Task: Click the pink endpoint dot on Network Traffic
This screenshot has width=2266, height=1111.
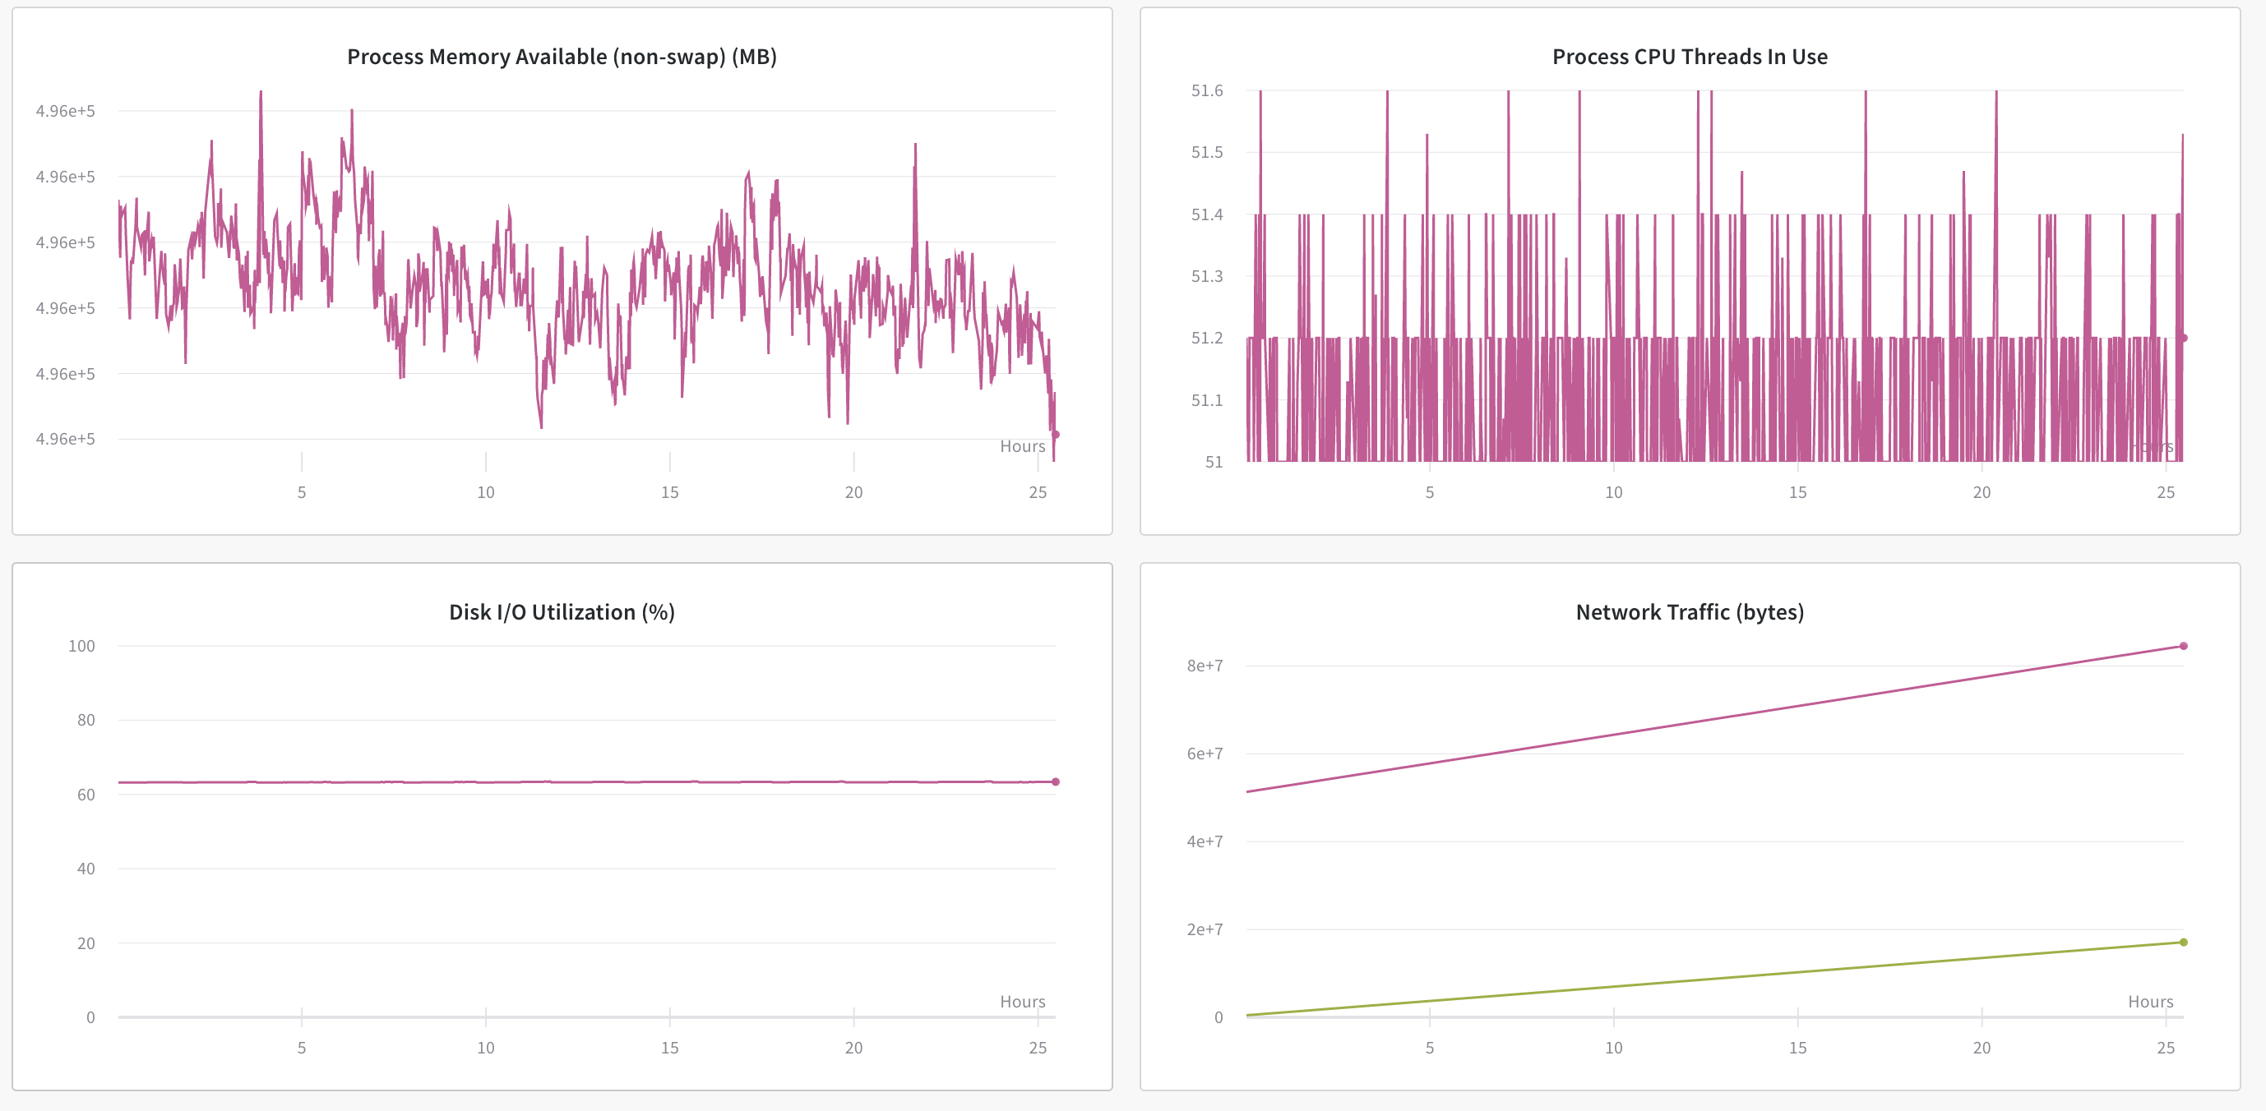Action: [2183, 646]
